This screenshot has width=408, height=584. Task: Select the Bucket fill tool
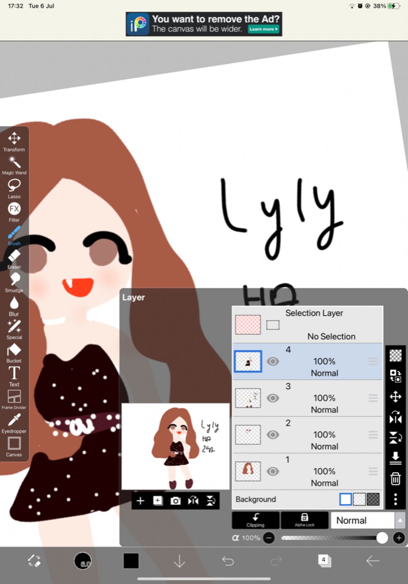pyautogui.click(x=14, y=353)
